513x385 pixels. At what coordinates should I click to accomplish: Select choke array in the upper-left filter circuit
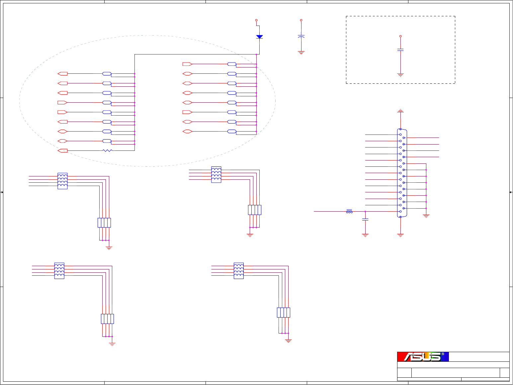(x=62, y=181)
